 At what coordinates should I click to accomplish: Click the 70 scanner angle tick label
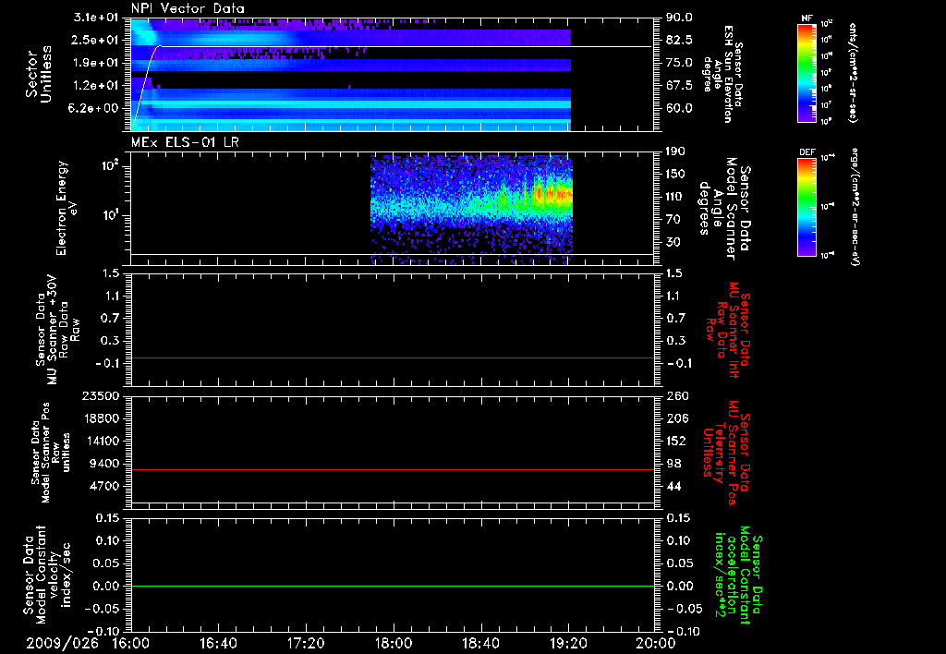point(673,220)
